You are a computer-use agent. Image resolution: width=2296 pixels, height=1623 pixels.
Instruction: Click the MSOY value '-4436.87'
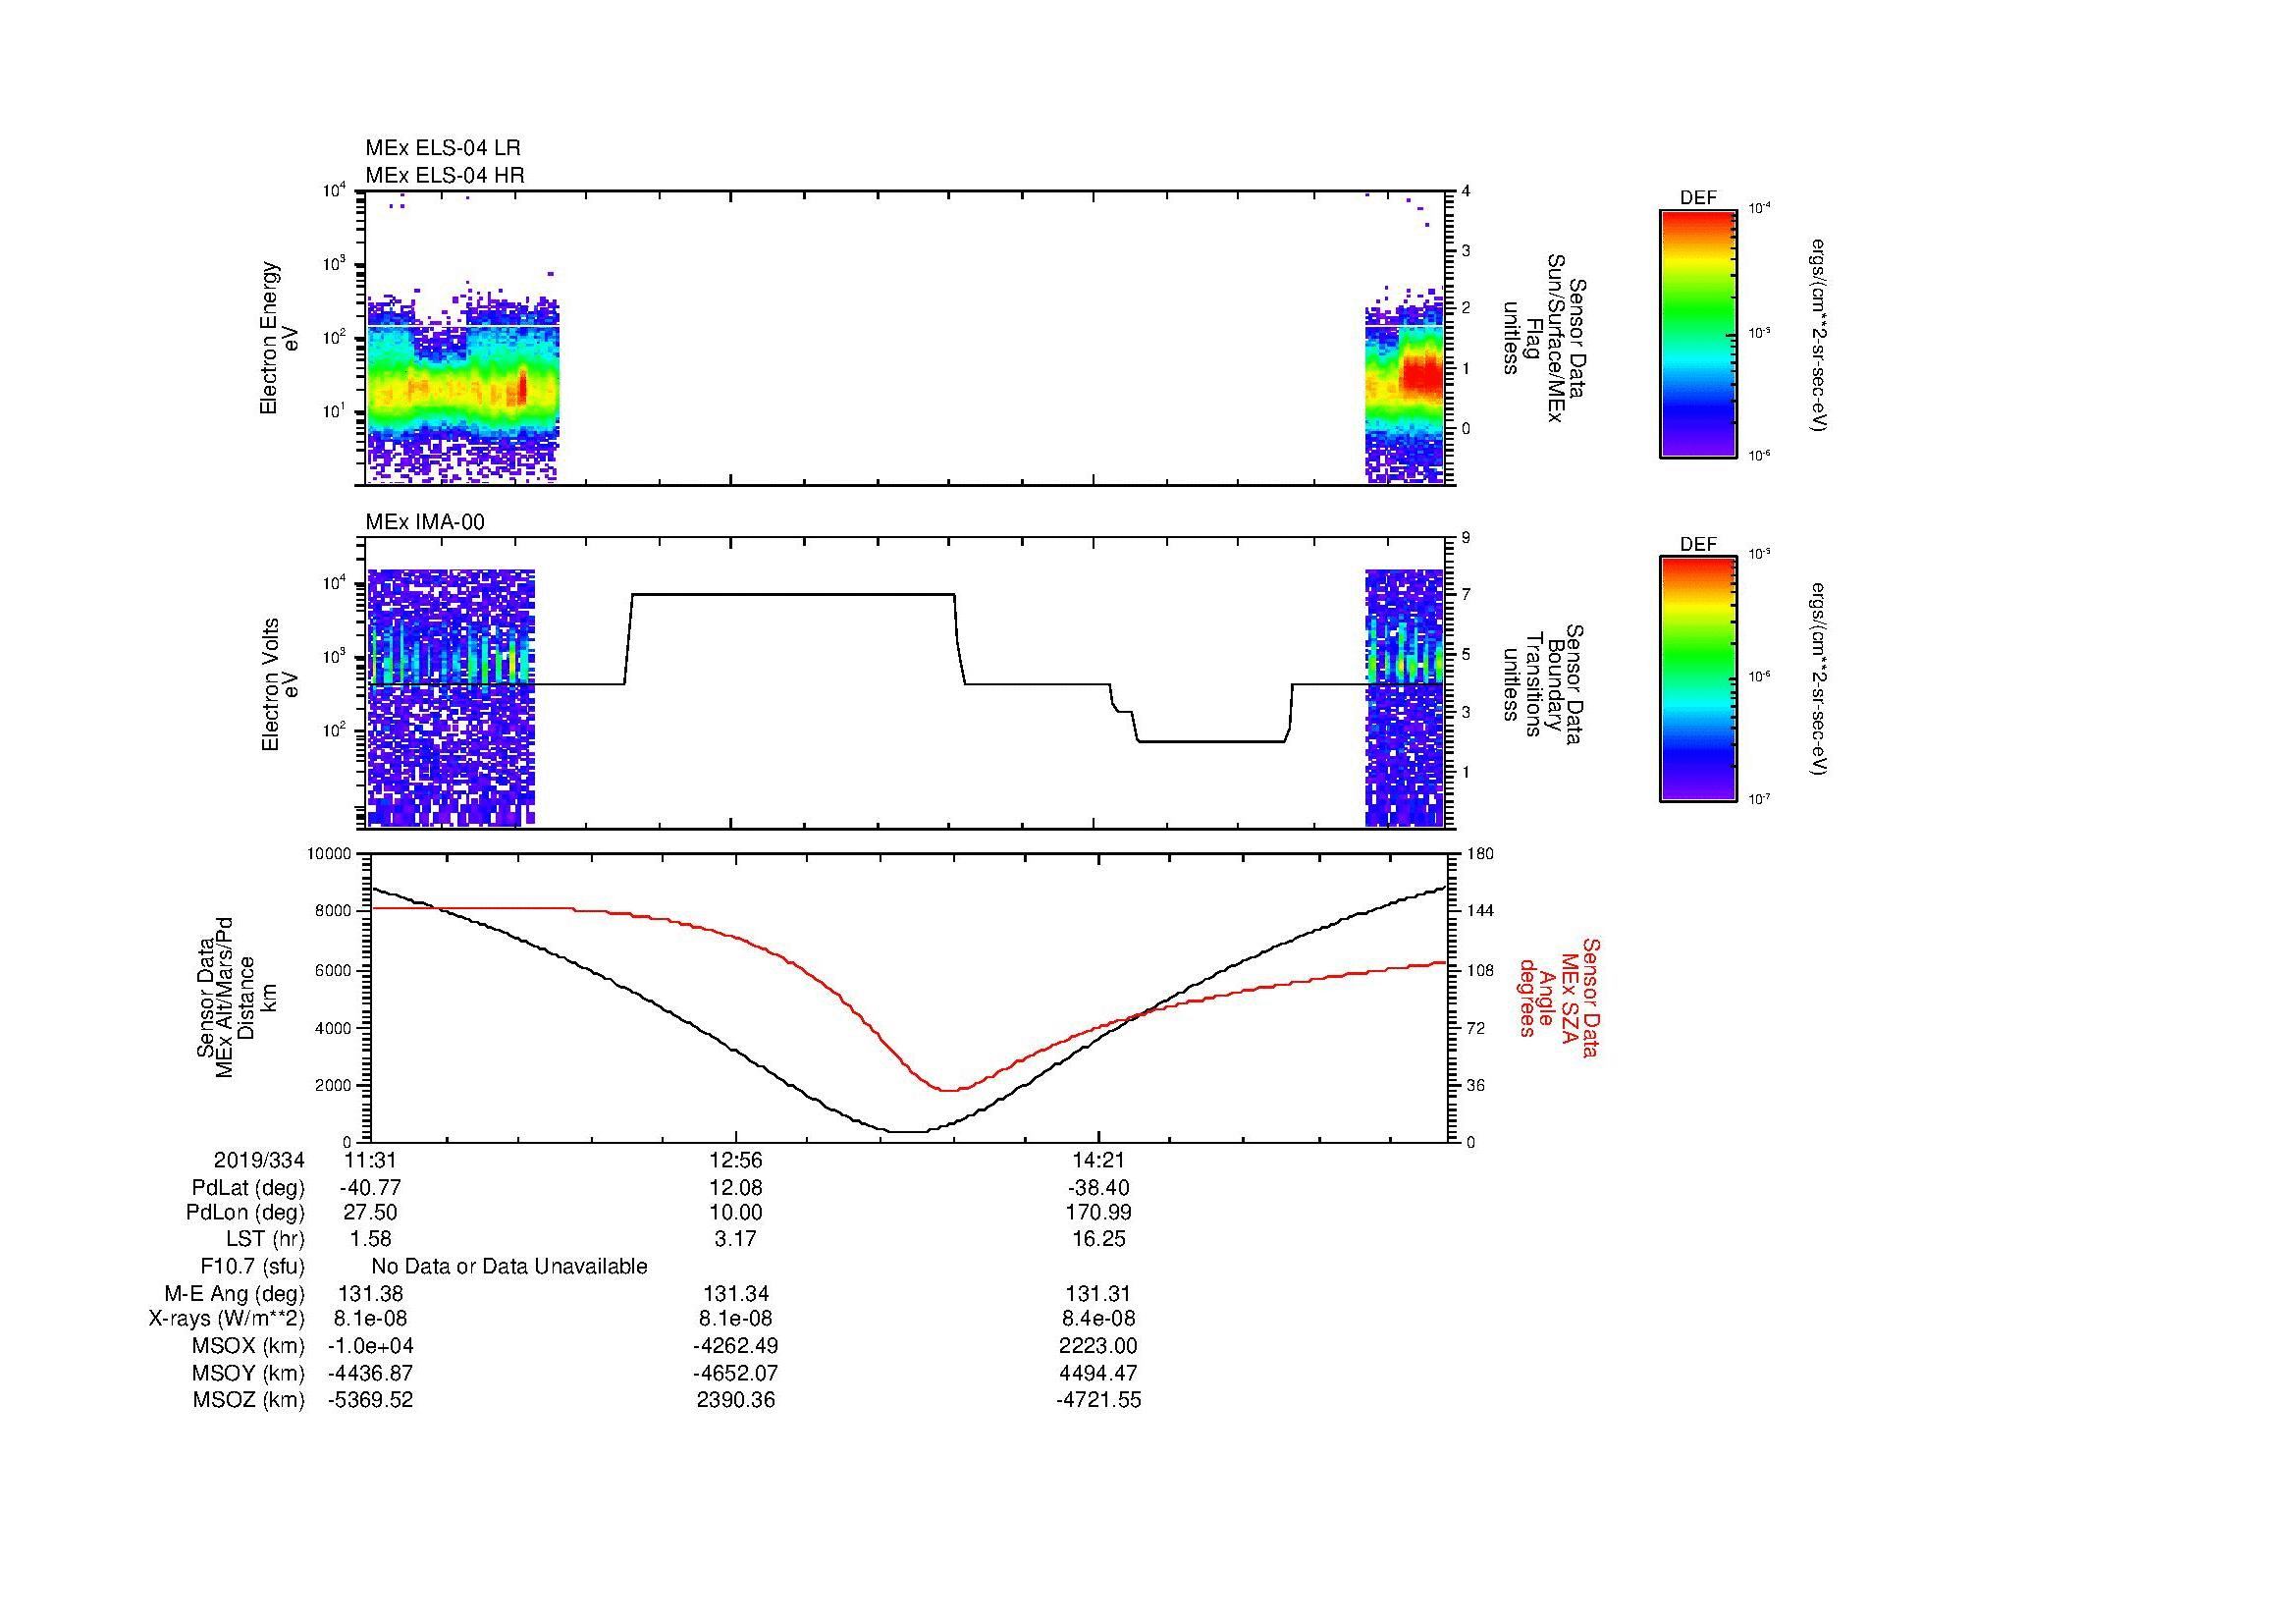370,1373
